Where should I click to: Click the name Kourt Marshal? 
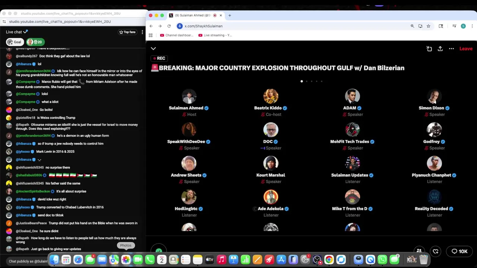[271, 175]
